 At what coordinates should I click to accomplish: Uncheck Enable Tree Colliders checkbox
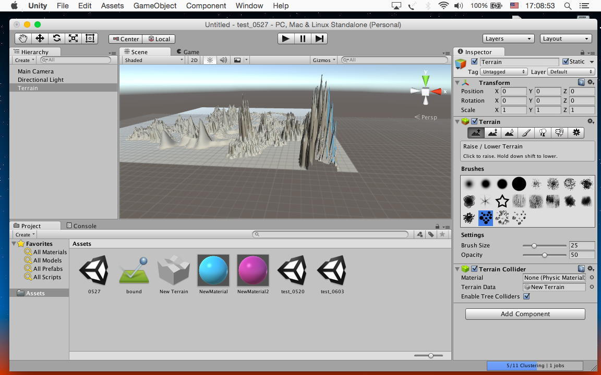(x=526, y=296)
